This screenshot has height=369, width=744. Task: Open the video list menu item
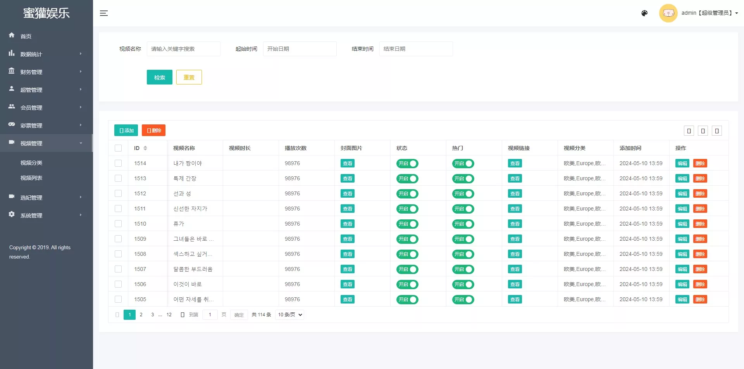coord(31,178)
